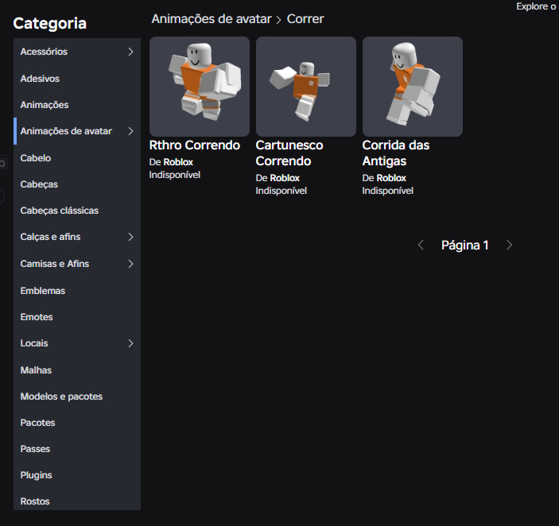This screenshot has width=559, height=526.
Task: Open the Passes category
Action: click(x=77, y=449)
